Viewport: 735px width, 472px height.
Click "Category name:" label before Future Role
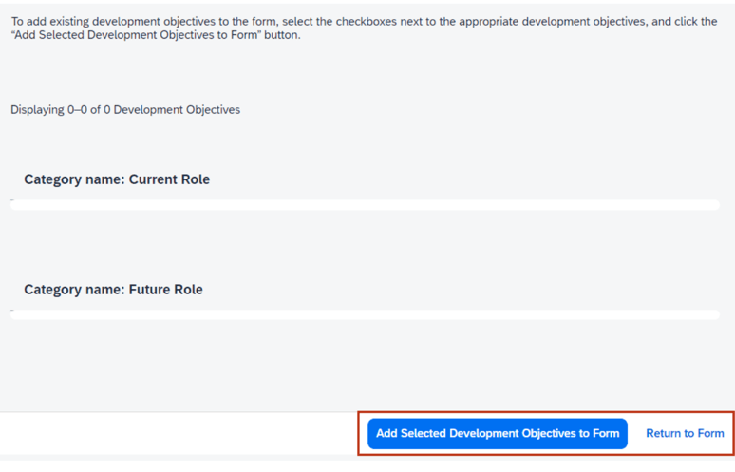74,290
